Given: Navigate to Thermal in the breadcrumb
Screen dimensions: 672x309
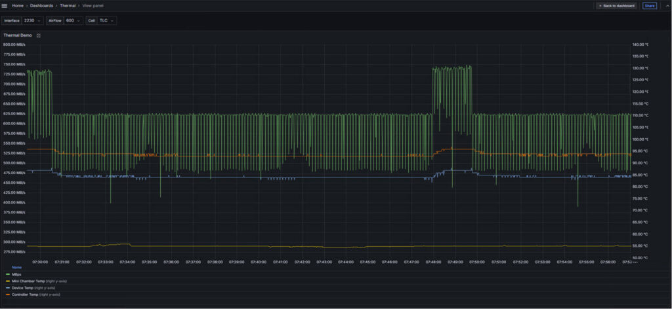Looking at the screenshot, I should pyautogui.click(x=68, y=6).
